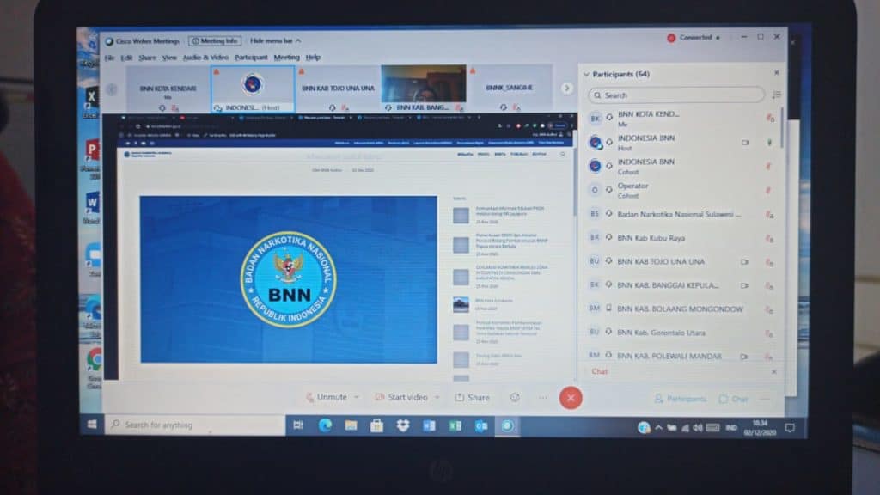Select BNN KOTA KEND... (Me) participant row
Image resolution: width=880 pixels, height=495 pixels.
tap(681, 119)
